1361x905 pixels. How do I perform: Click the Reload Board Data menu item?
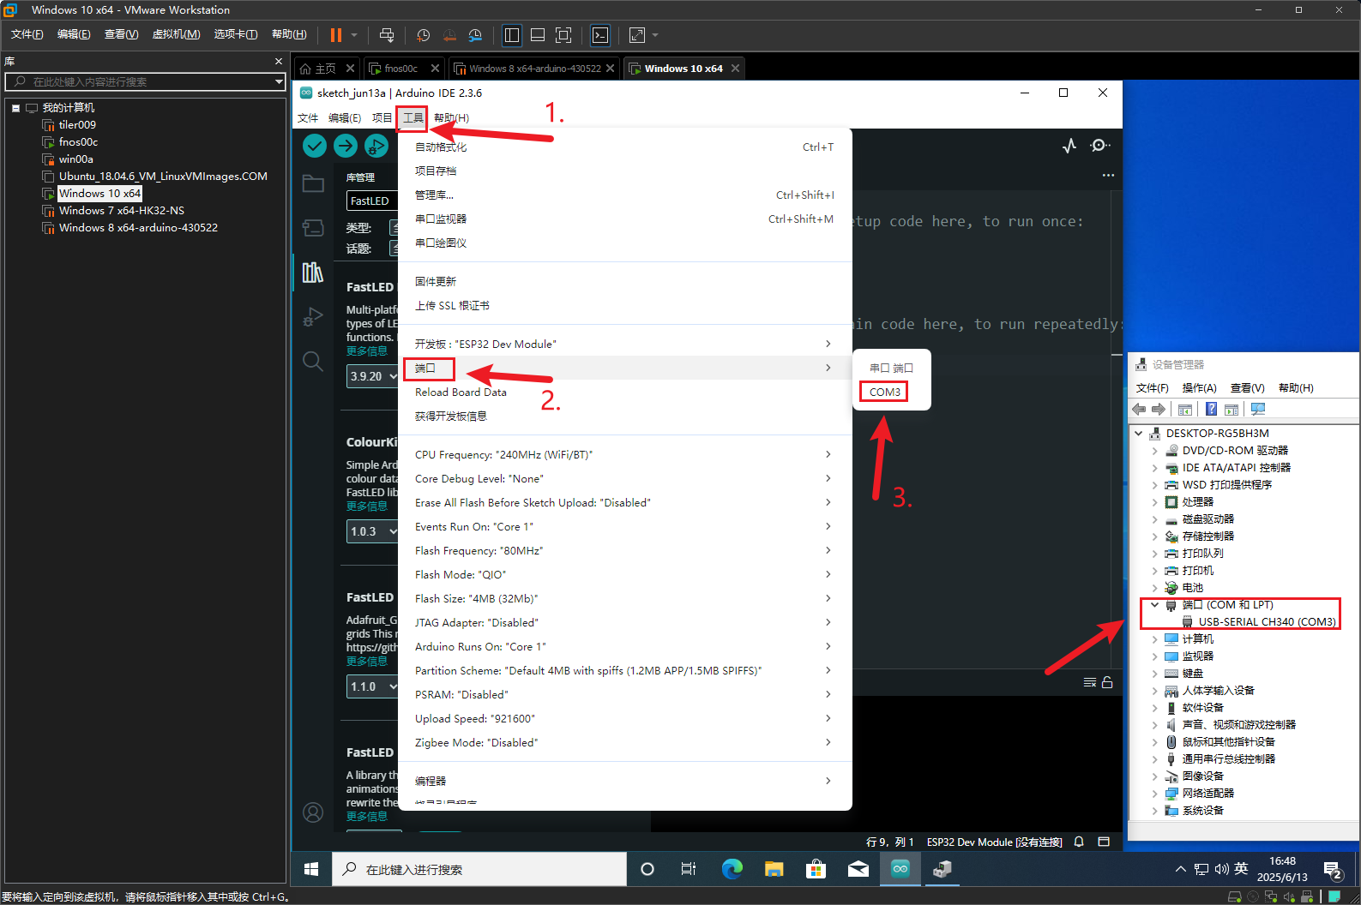[624, 393]
